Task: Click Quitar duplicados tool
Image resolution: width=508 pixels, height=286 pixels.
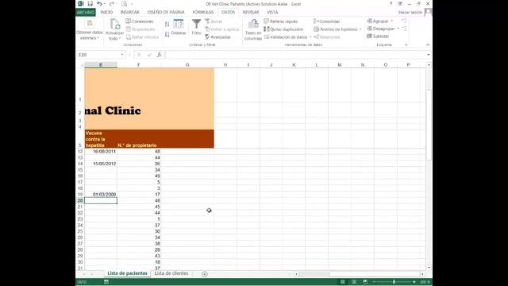Action: point(283,29)
